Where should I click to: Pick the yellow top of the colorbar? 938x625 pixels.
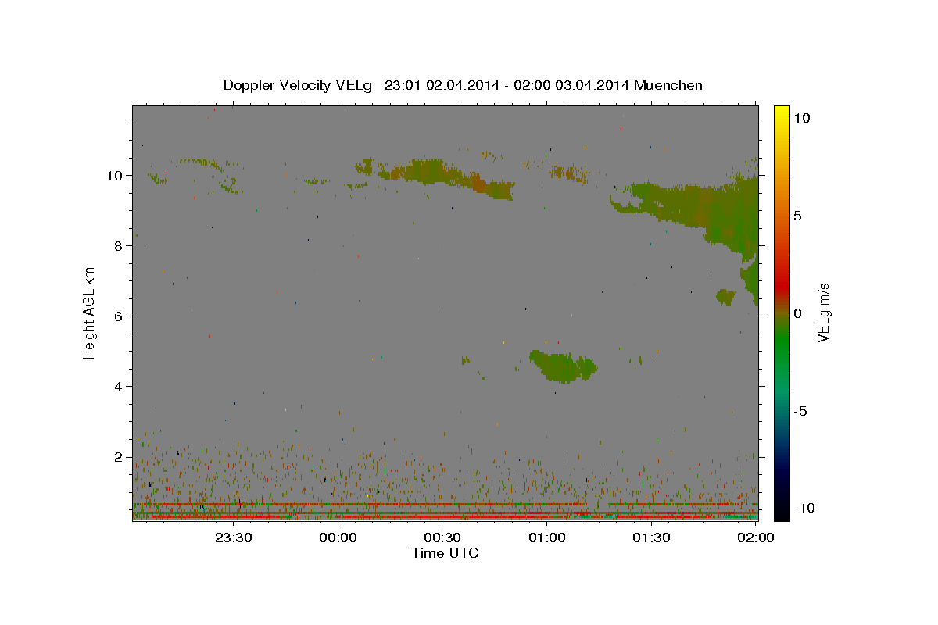[782, 113]
